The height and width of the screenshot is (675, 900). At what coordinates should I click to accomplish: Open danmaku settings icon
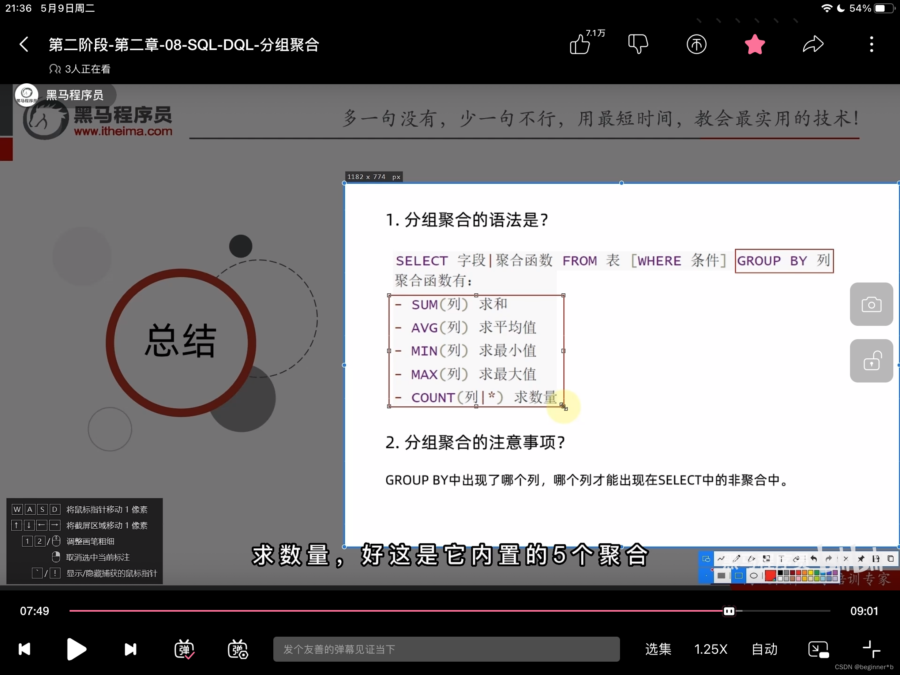(x=237, y=649)
